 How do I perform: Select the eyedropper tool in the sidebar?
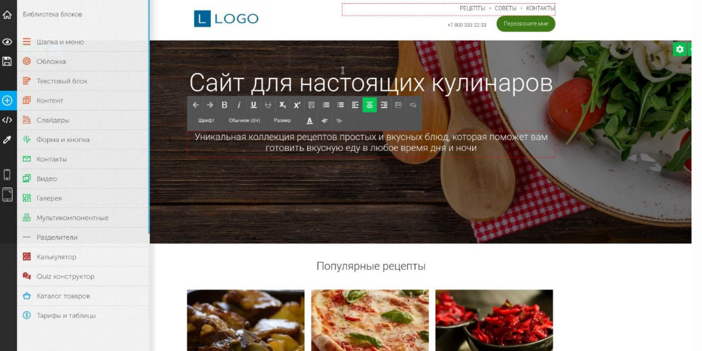[7, 139]
